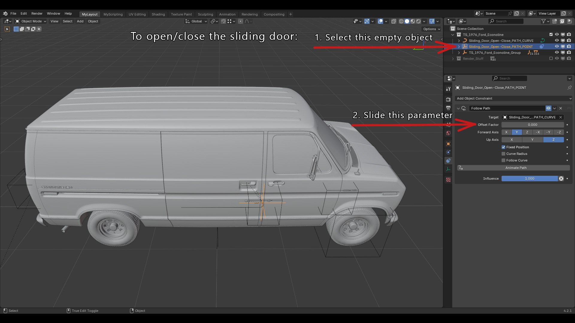575x323 pixels.
Task: Open the Global transform orientation dropdown
Action: 196,21
